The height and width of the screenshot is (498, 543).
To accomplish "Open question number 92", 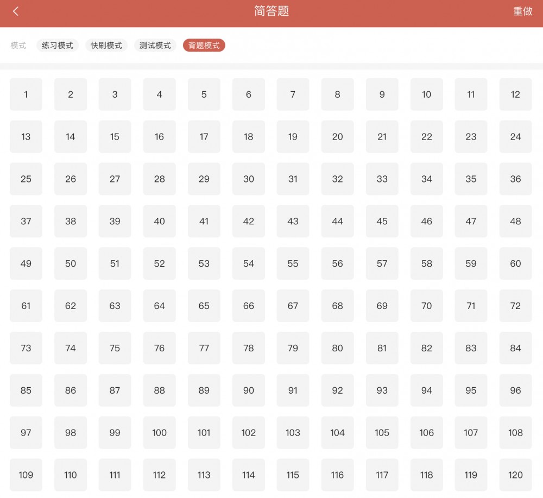I will pos(338,390).
